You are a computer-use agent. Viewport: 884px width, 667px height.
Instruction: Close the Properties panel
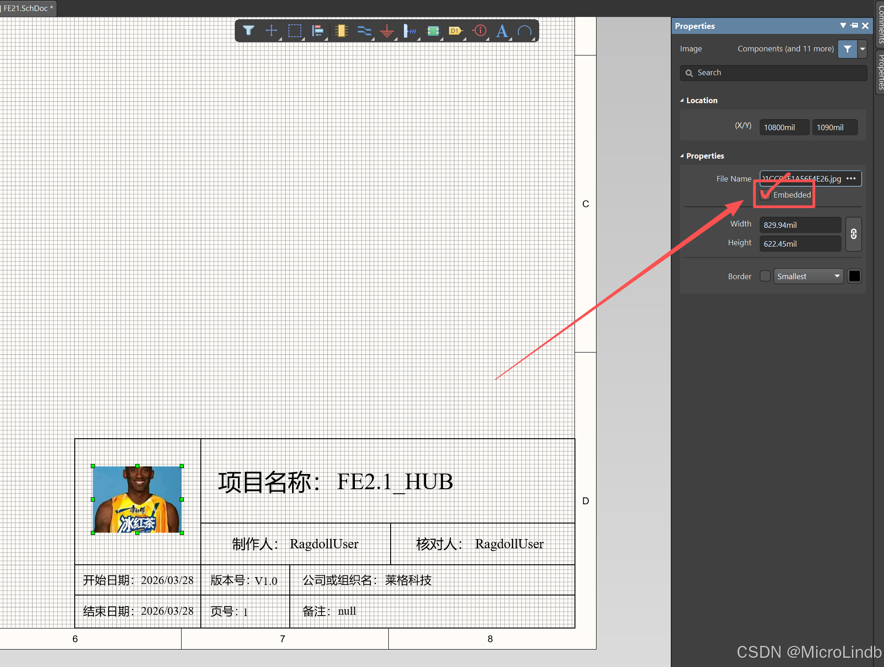[x=865, y=26]
